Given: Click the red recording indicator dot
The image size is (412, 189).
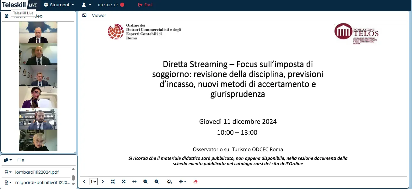Looking at the screenshot, I should [122, 5].
